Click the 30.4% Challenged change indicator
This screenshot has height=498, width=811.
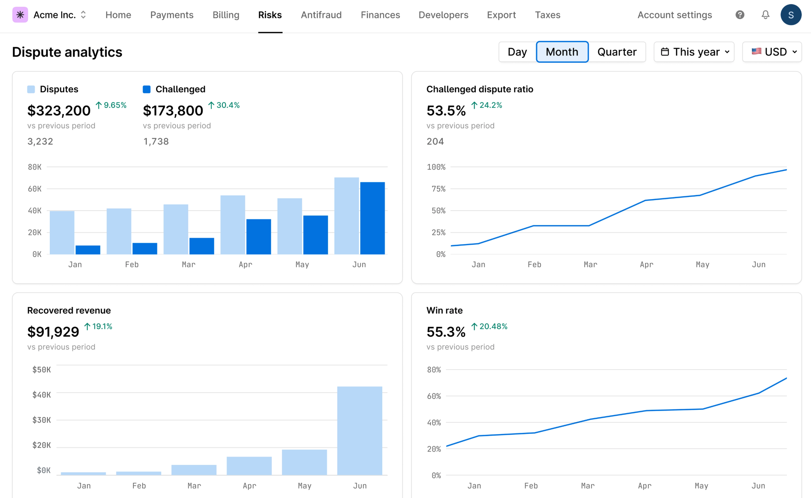point(224,105)
